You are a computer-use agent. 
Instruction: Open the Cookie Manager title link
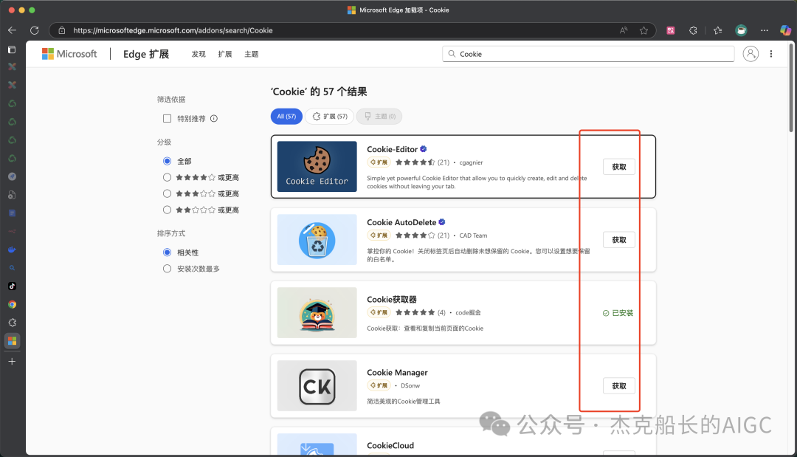397,373
